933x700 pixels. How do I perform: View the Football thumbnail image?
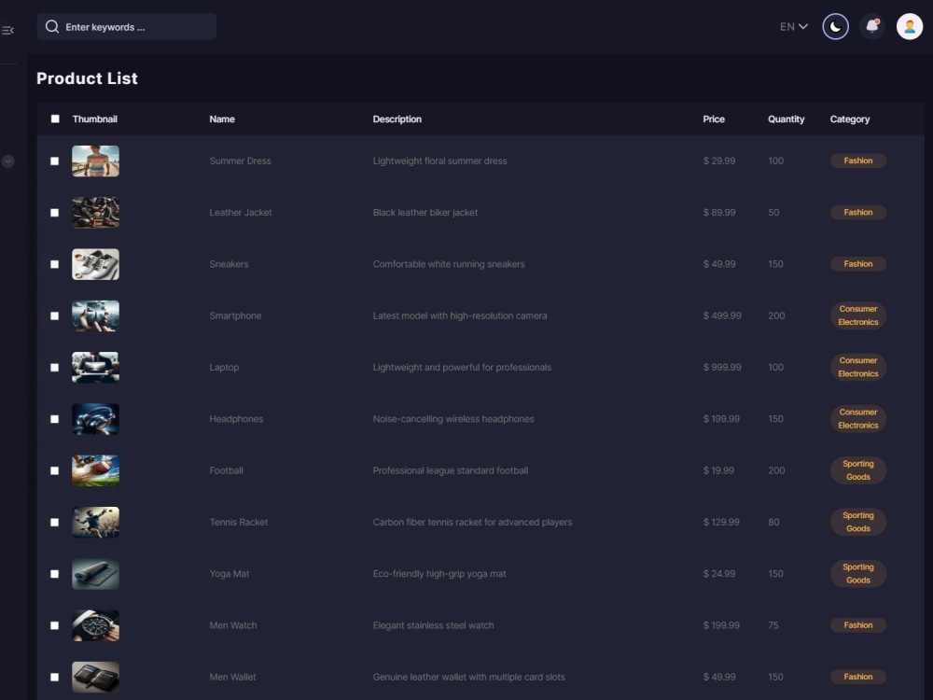[95, 470]
